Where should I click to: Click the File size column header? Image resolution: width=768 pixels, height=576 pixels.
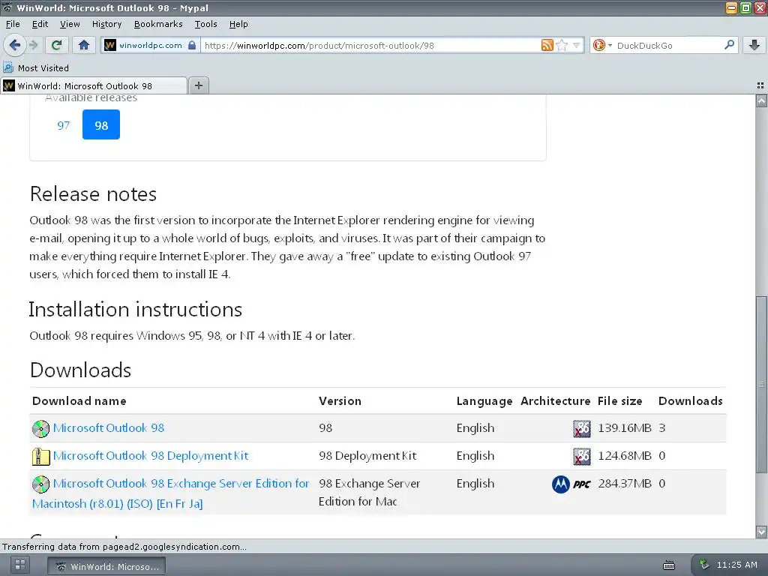[x=619, y=401]
